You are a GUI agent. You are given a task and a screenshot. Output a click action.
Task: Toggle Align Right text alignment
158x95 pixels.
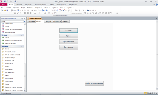(31, 13)
